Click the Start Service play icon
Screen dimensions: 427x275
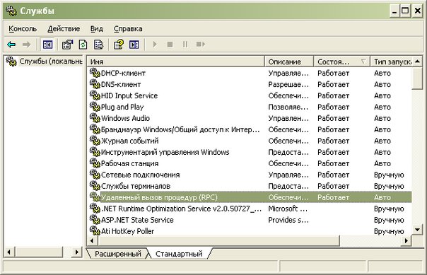(x=155, y=45)
